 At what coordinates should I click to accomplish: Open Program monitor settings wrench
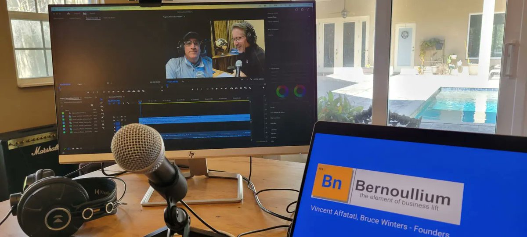coord(251,79)
